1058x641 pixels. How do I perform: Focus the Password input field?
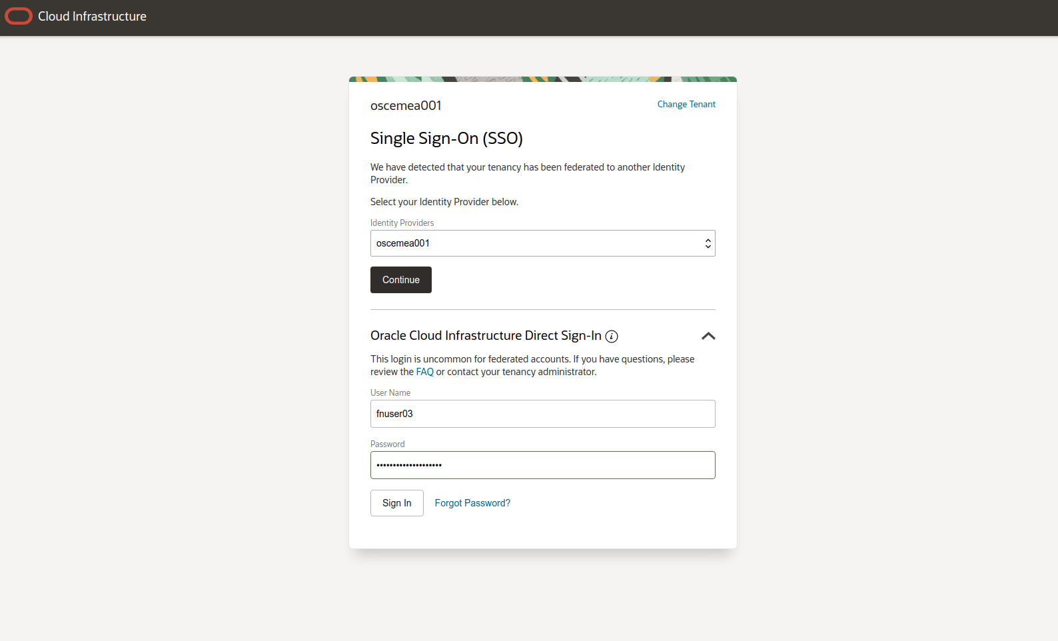click(543, 465)
